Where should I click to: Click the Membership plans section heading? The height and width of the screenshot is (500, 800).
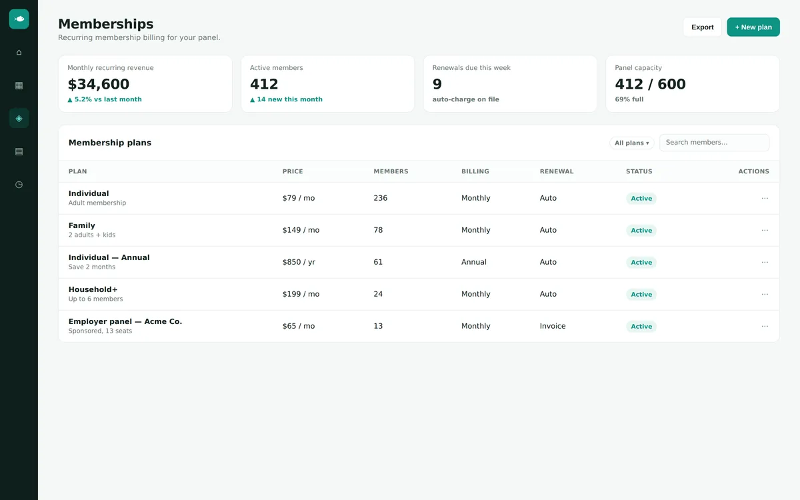(x=110, y=143)
